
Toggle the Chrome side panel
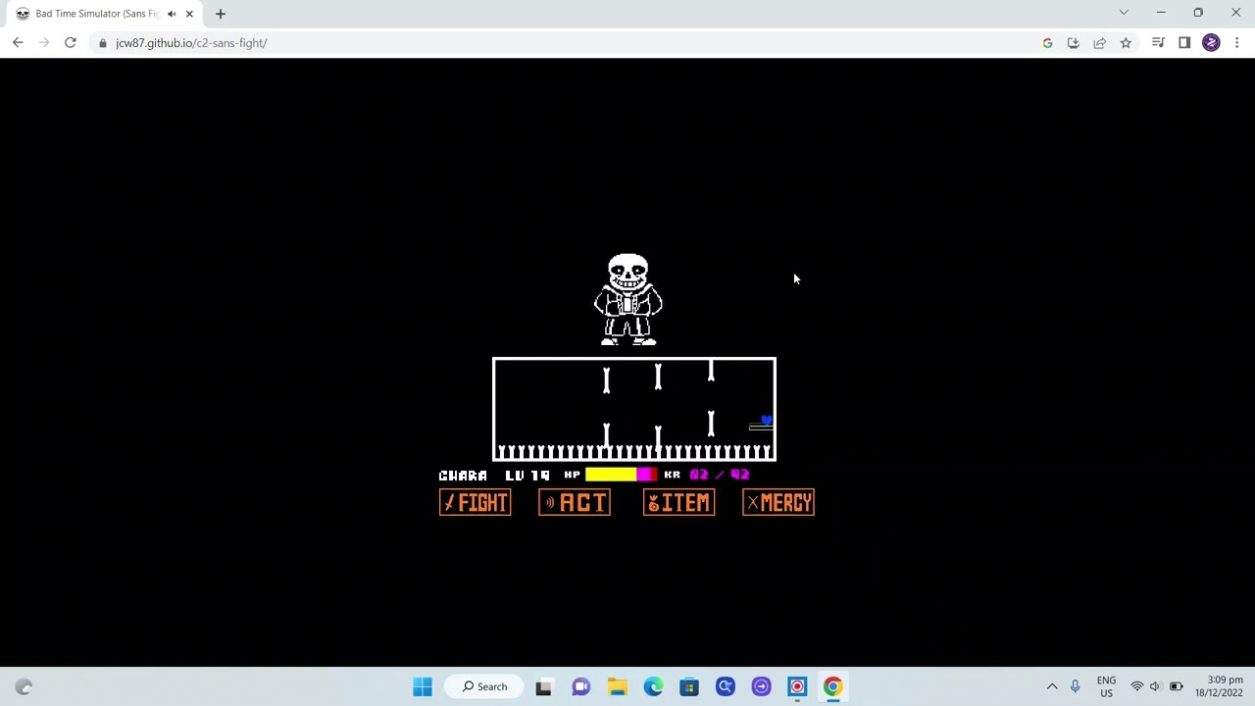(x=1184, y=43)
